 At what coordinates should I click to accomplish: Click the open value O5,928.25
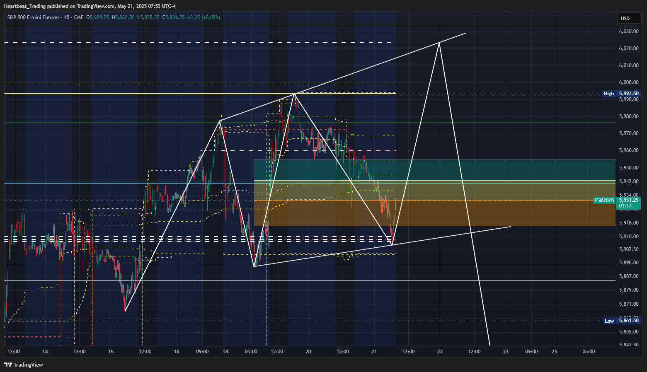coord(98,17)
